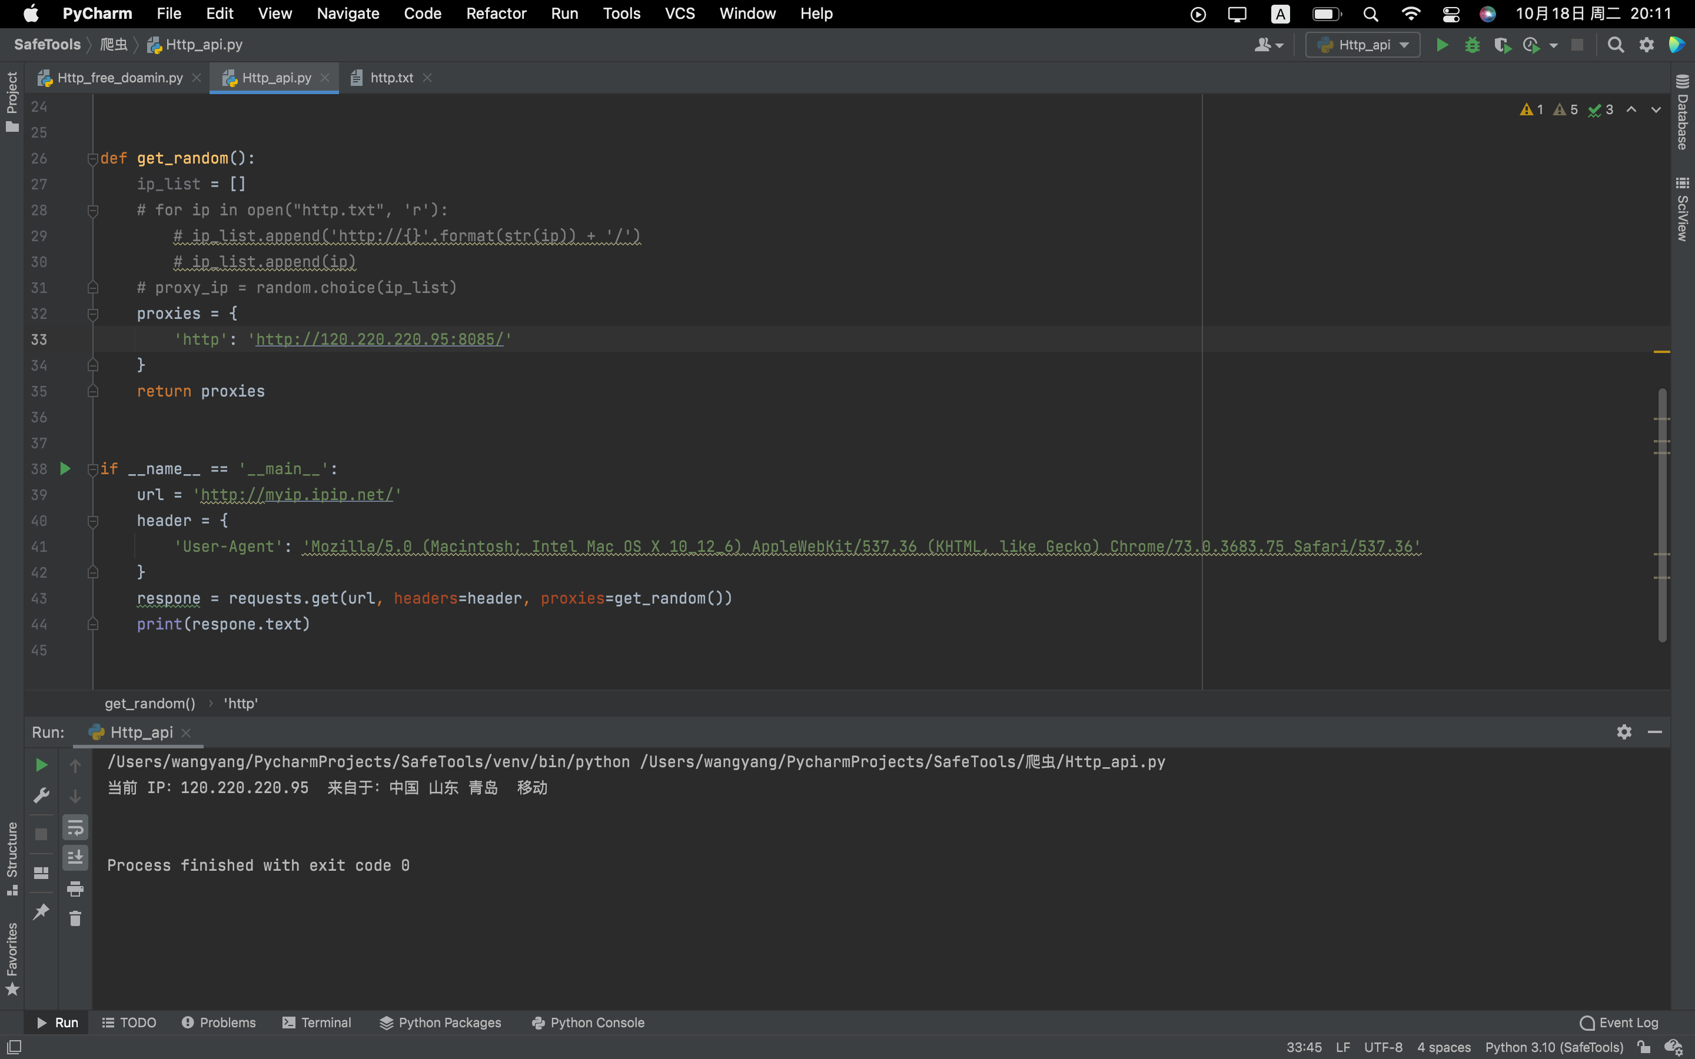Viewport: 1695px width, 1059px height.
Task: Click the Search Everywhere magnifier icon
Action: tap(1615, 45)
